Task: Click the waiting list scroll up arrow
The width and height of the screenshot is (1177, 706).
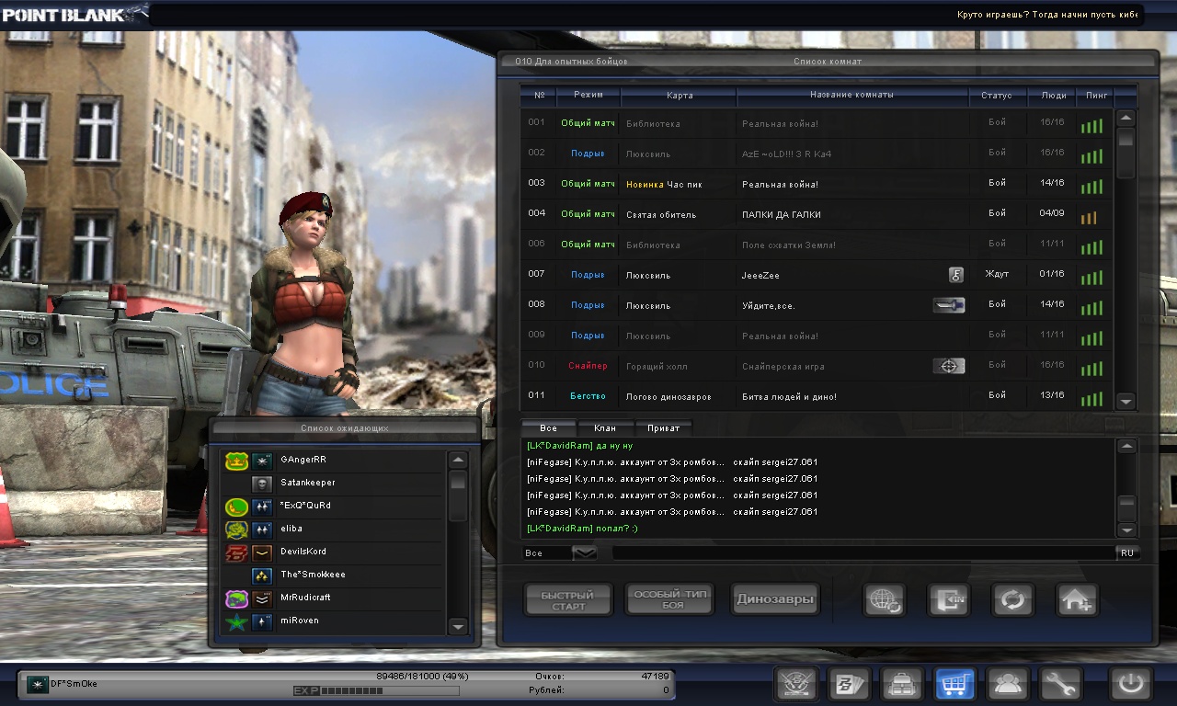Action: (458, 460)
